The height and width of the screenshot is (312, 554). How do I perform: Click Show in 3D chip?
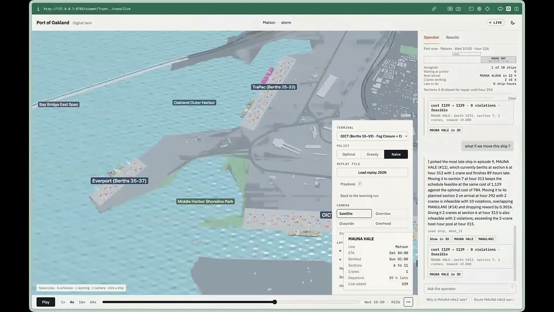click(439, 239)
